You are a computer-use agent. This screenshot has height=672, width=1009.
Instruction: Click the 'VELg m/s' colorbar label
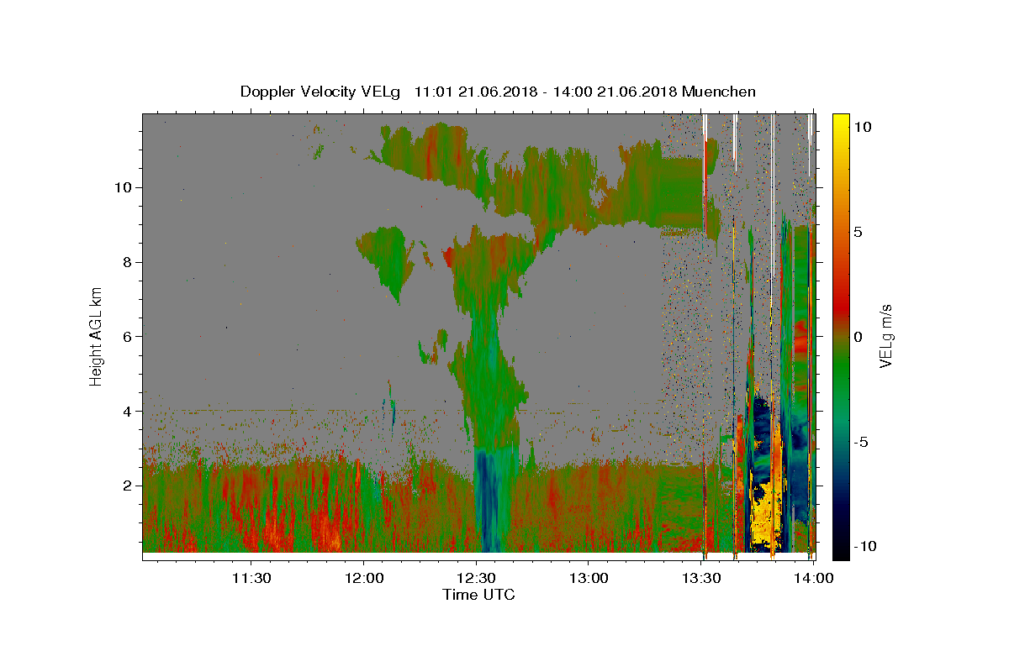(x=885, y=336)
